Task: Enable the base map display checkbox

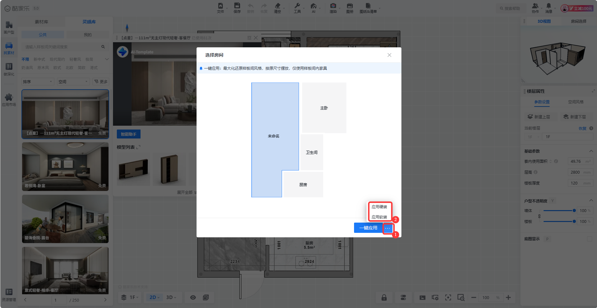Action: tap(589, 239)
